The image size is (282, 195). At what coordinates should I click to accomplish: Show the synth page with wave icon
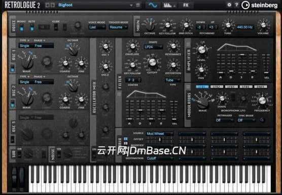tap(153, 5)
